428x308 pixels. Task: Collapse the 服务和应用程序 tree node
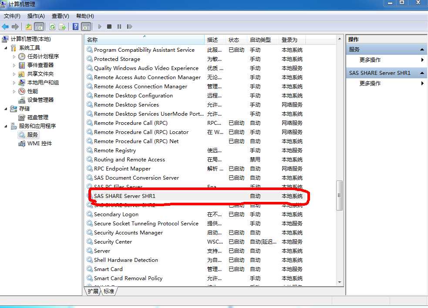pos(6,126)
